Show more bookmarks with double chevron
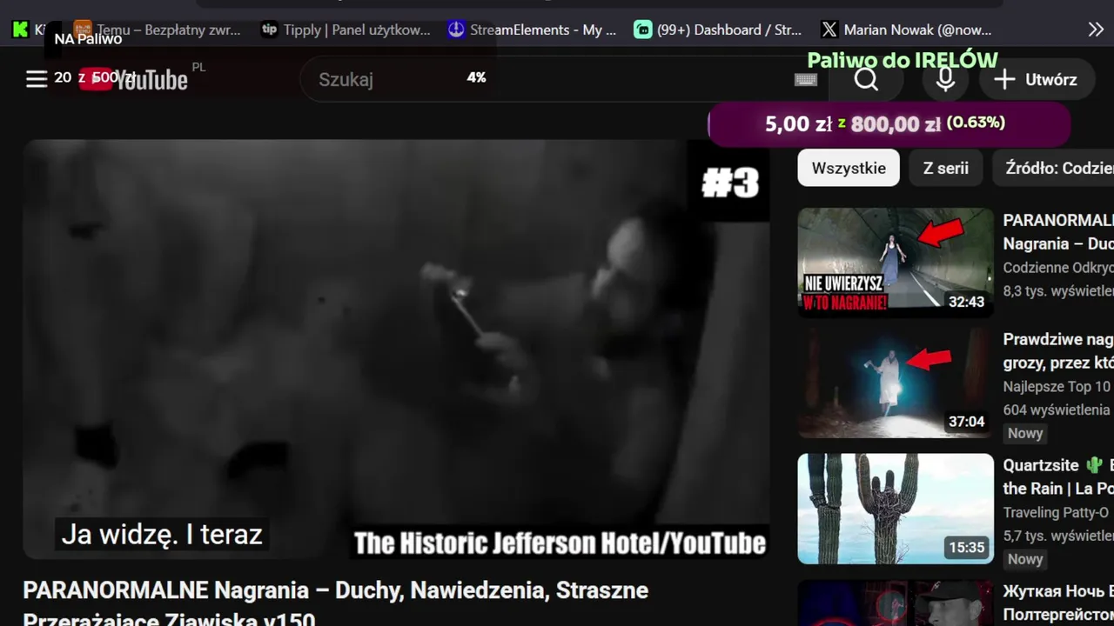Screen dimensions: 1114x626 tap(1096, 30)
